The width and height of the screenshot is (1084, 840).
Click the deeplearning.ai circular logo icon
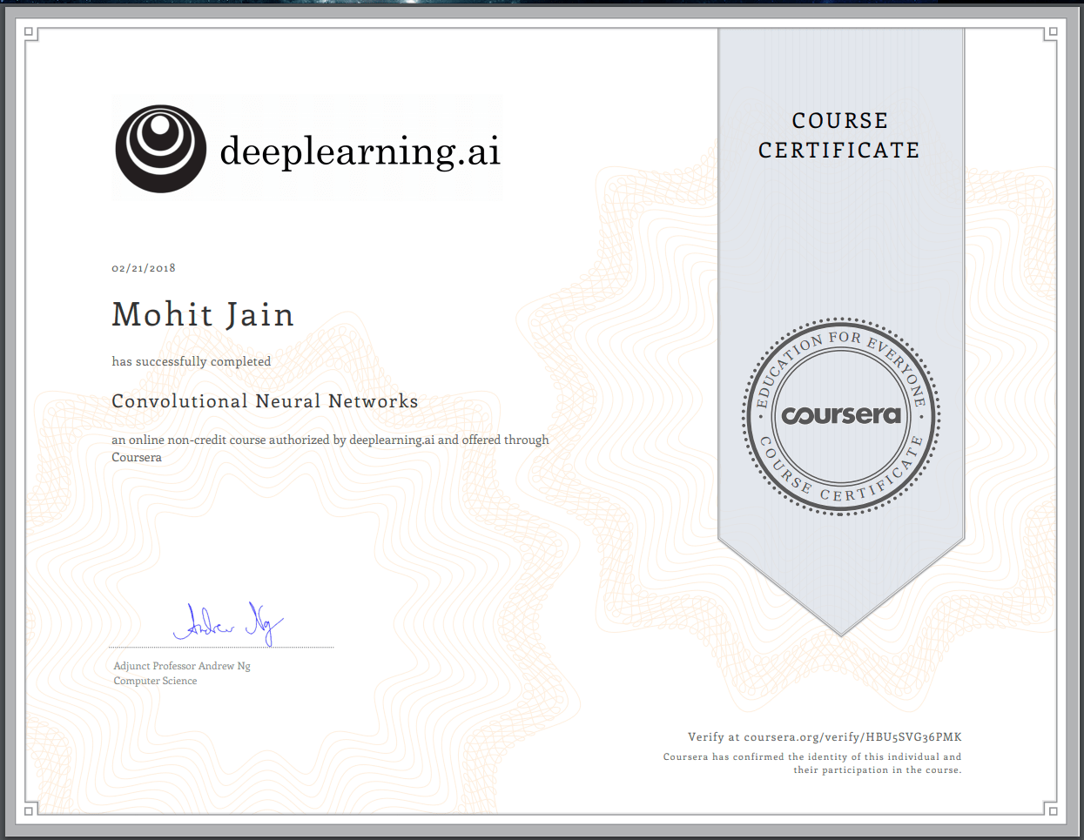[161, 149]
